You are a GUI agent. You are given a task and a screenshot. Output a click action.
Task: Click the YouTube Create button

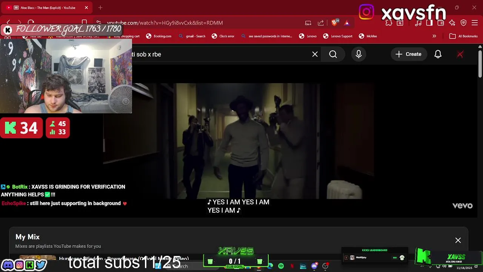(x=408, y=54)
